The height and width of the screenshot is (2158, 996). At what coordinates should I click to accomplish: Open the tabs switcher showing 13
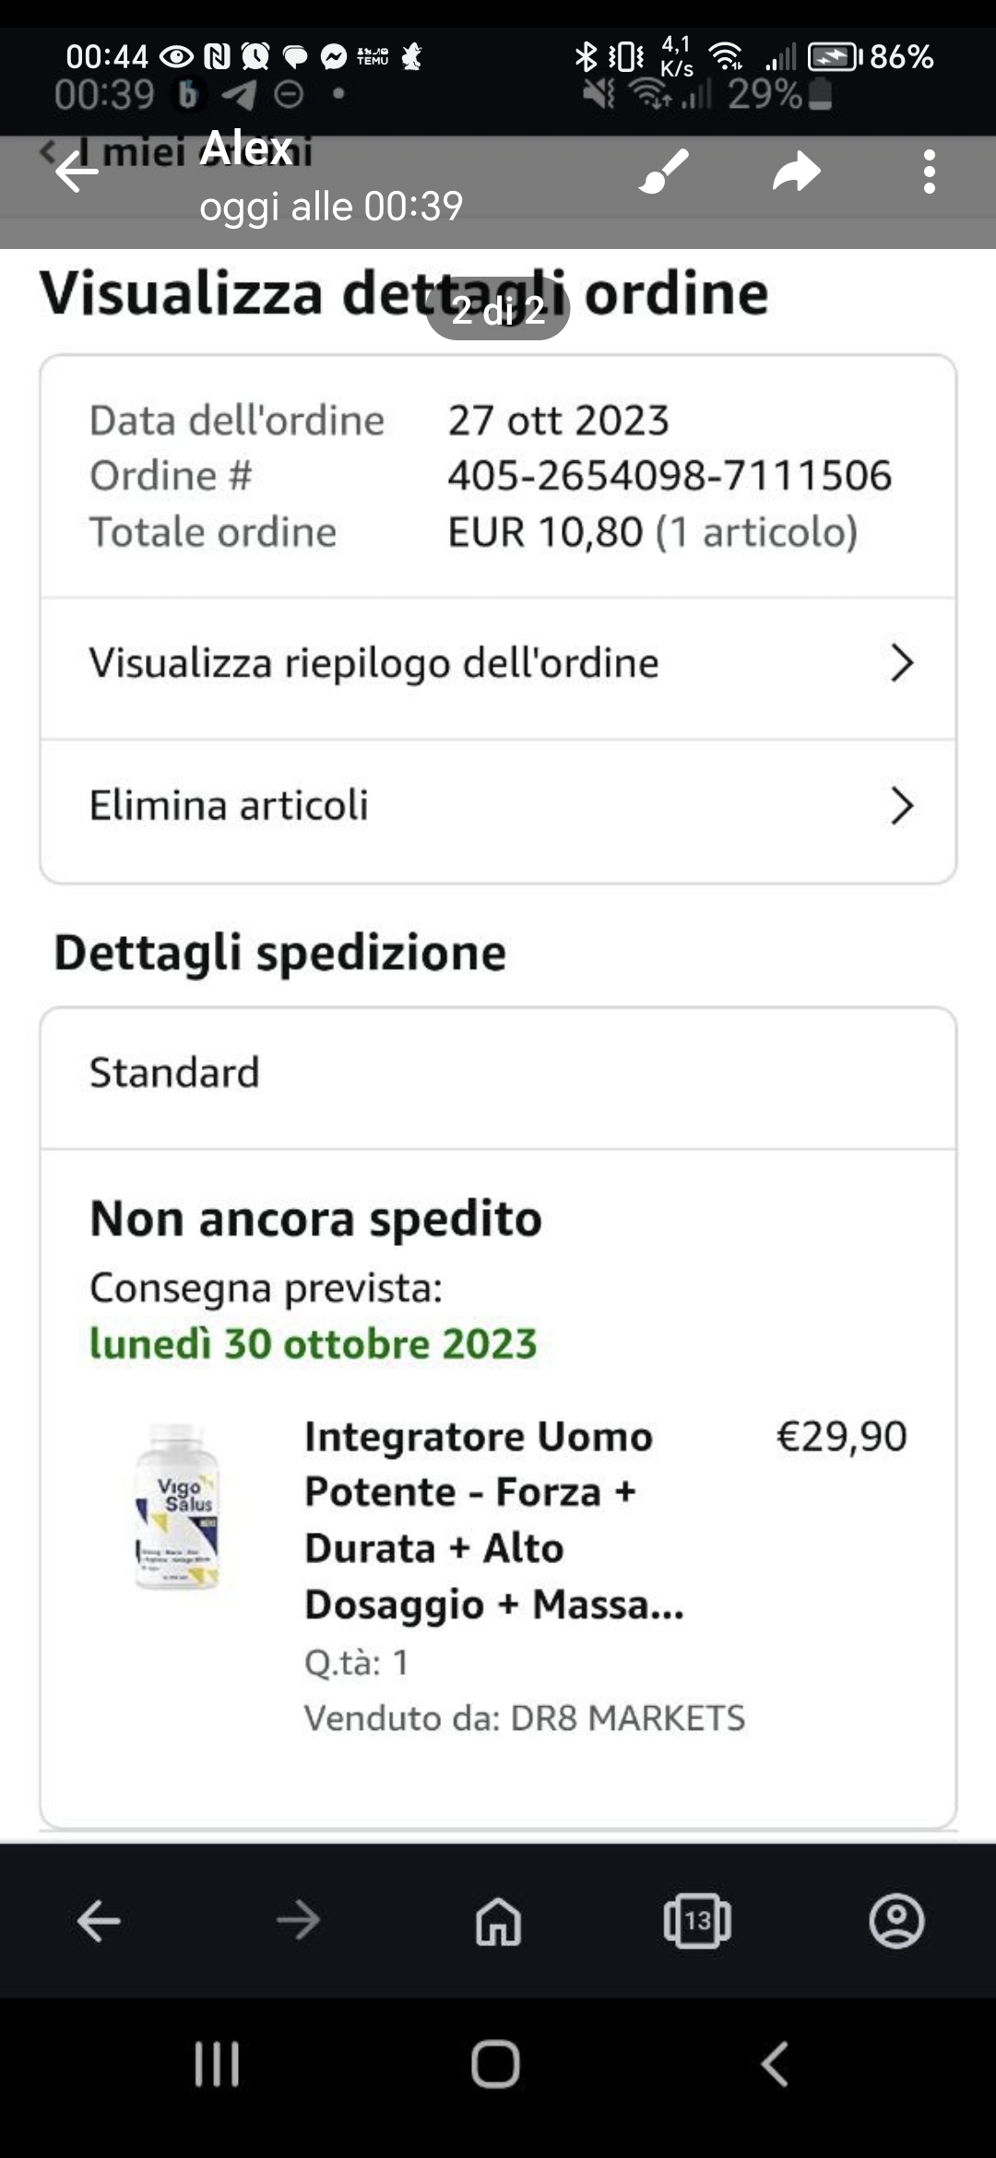coord(697,1921)
